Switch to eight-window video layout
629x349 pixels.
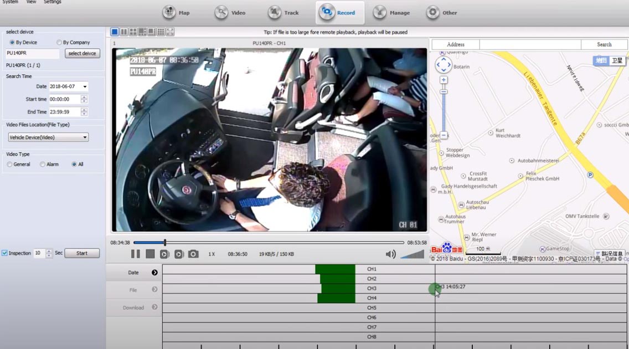pyautogui.click(x=152, y=32)
